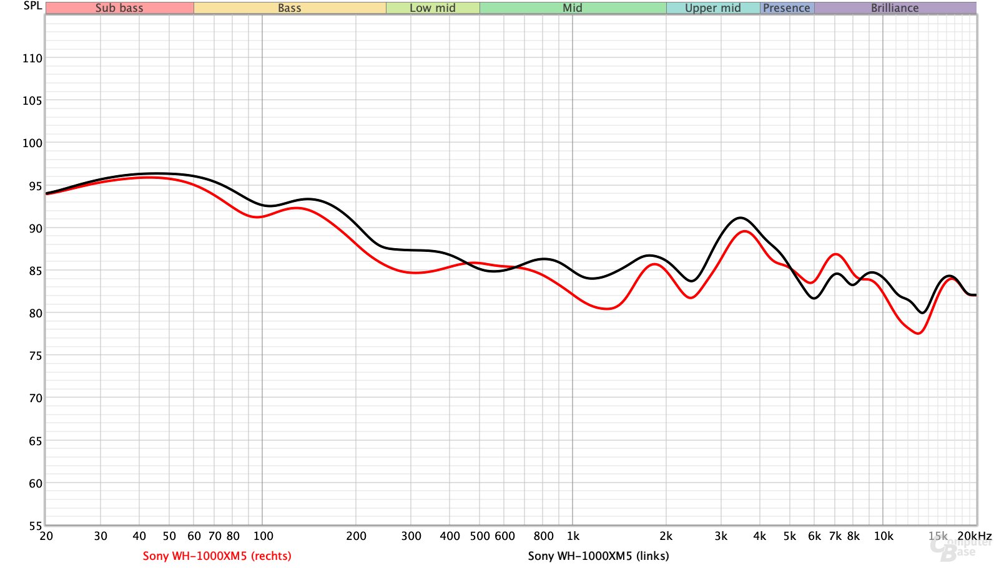Screen dimensions: 999x568
Task: Click the 110 dB axis label
Action: [32, 58]
